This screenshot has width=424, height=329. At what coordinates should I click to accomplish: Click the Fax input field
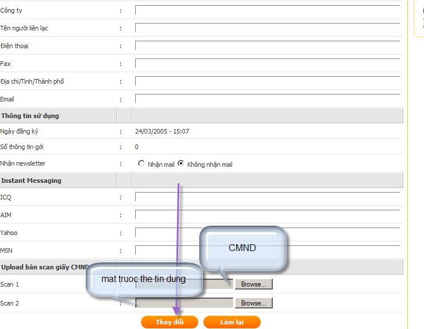pos(267,64)
